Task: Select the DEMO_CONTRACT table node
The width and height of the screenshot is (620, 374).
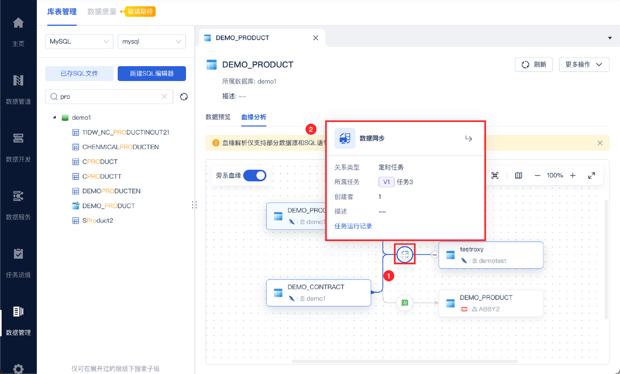Action: coord(319,292)
